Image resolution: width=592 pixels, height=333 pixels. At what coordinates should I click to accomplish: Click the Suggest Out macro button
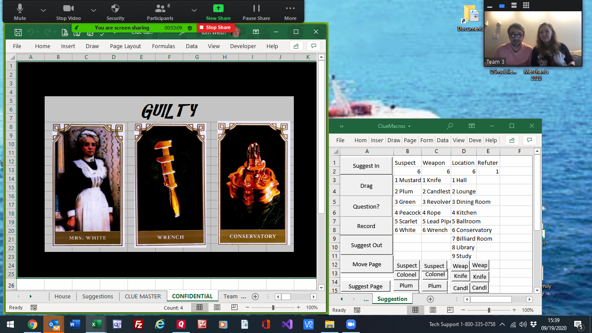click(366, 245)
